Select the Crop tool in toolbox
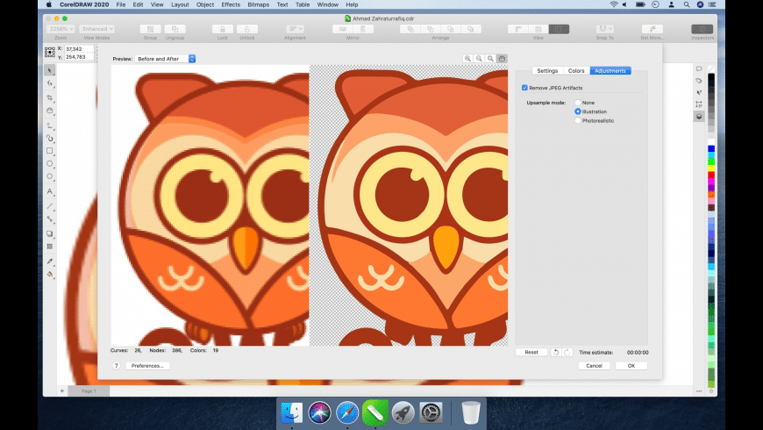 point(50,98)
